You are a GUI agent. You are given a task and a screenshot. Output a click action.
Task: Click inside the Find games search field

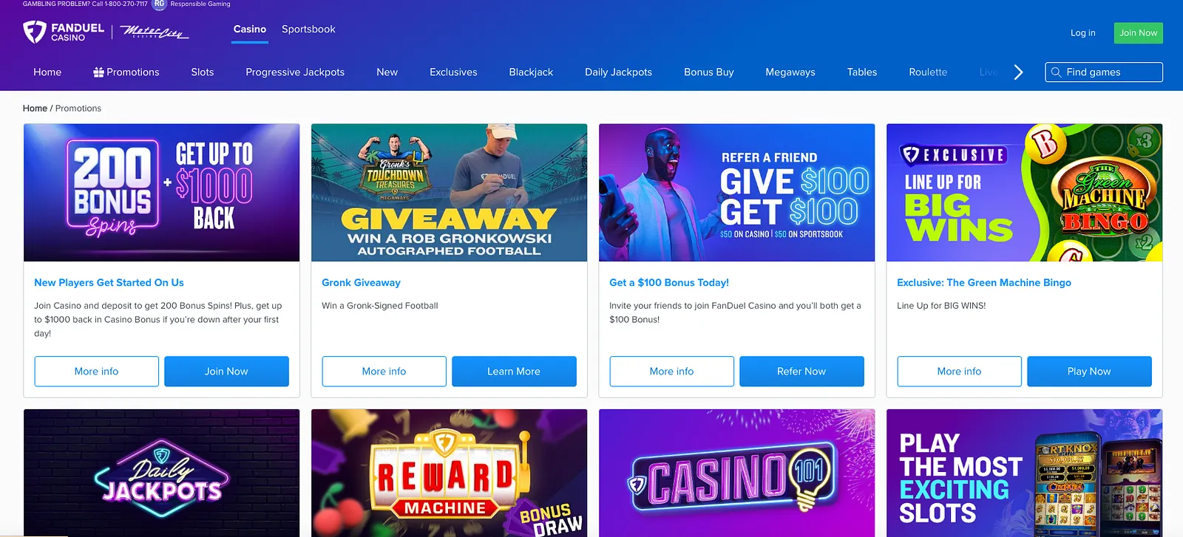click(x=1104, y=72)
